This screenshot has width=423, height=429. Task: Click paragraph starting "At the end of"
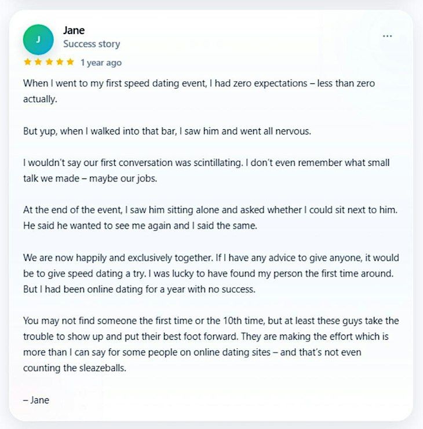pyautogui.click(x=210, y=218)
